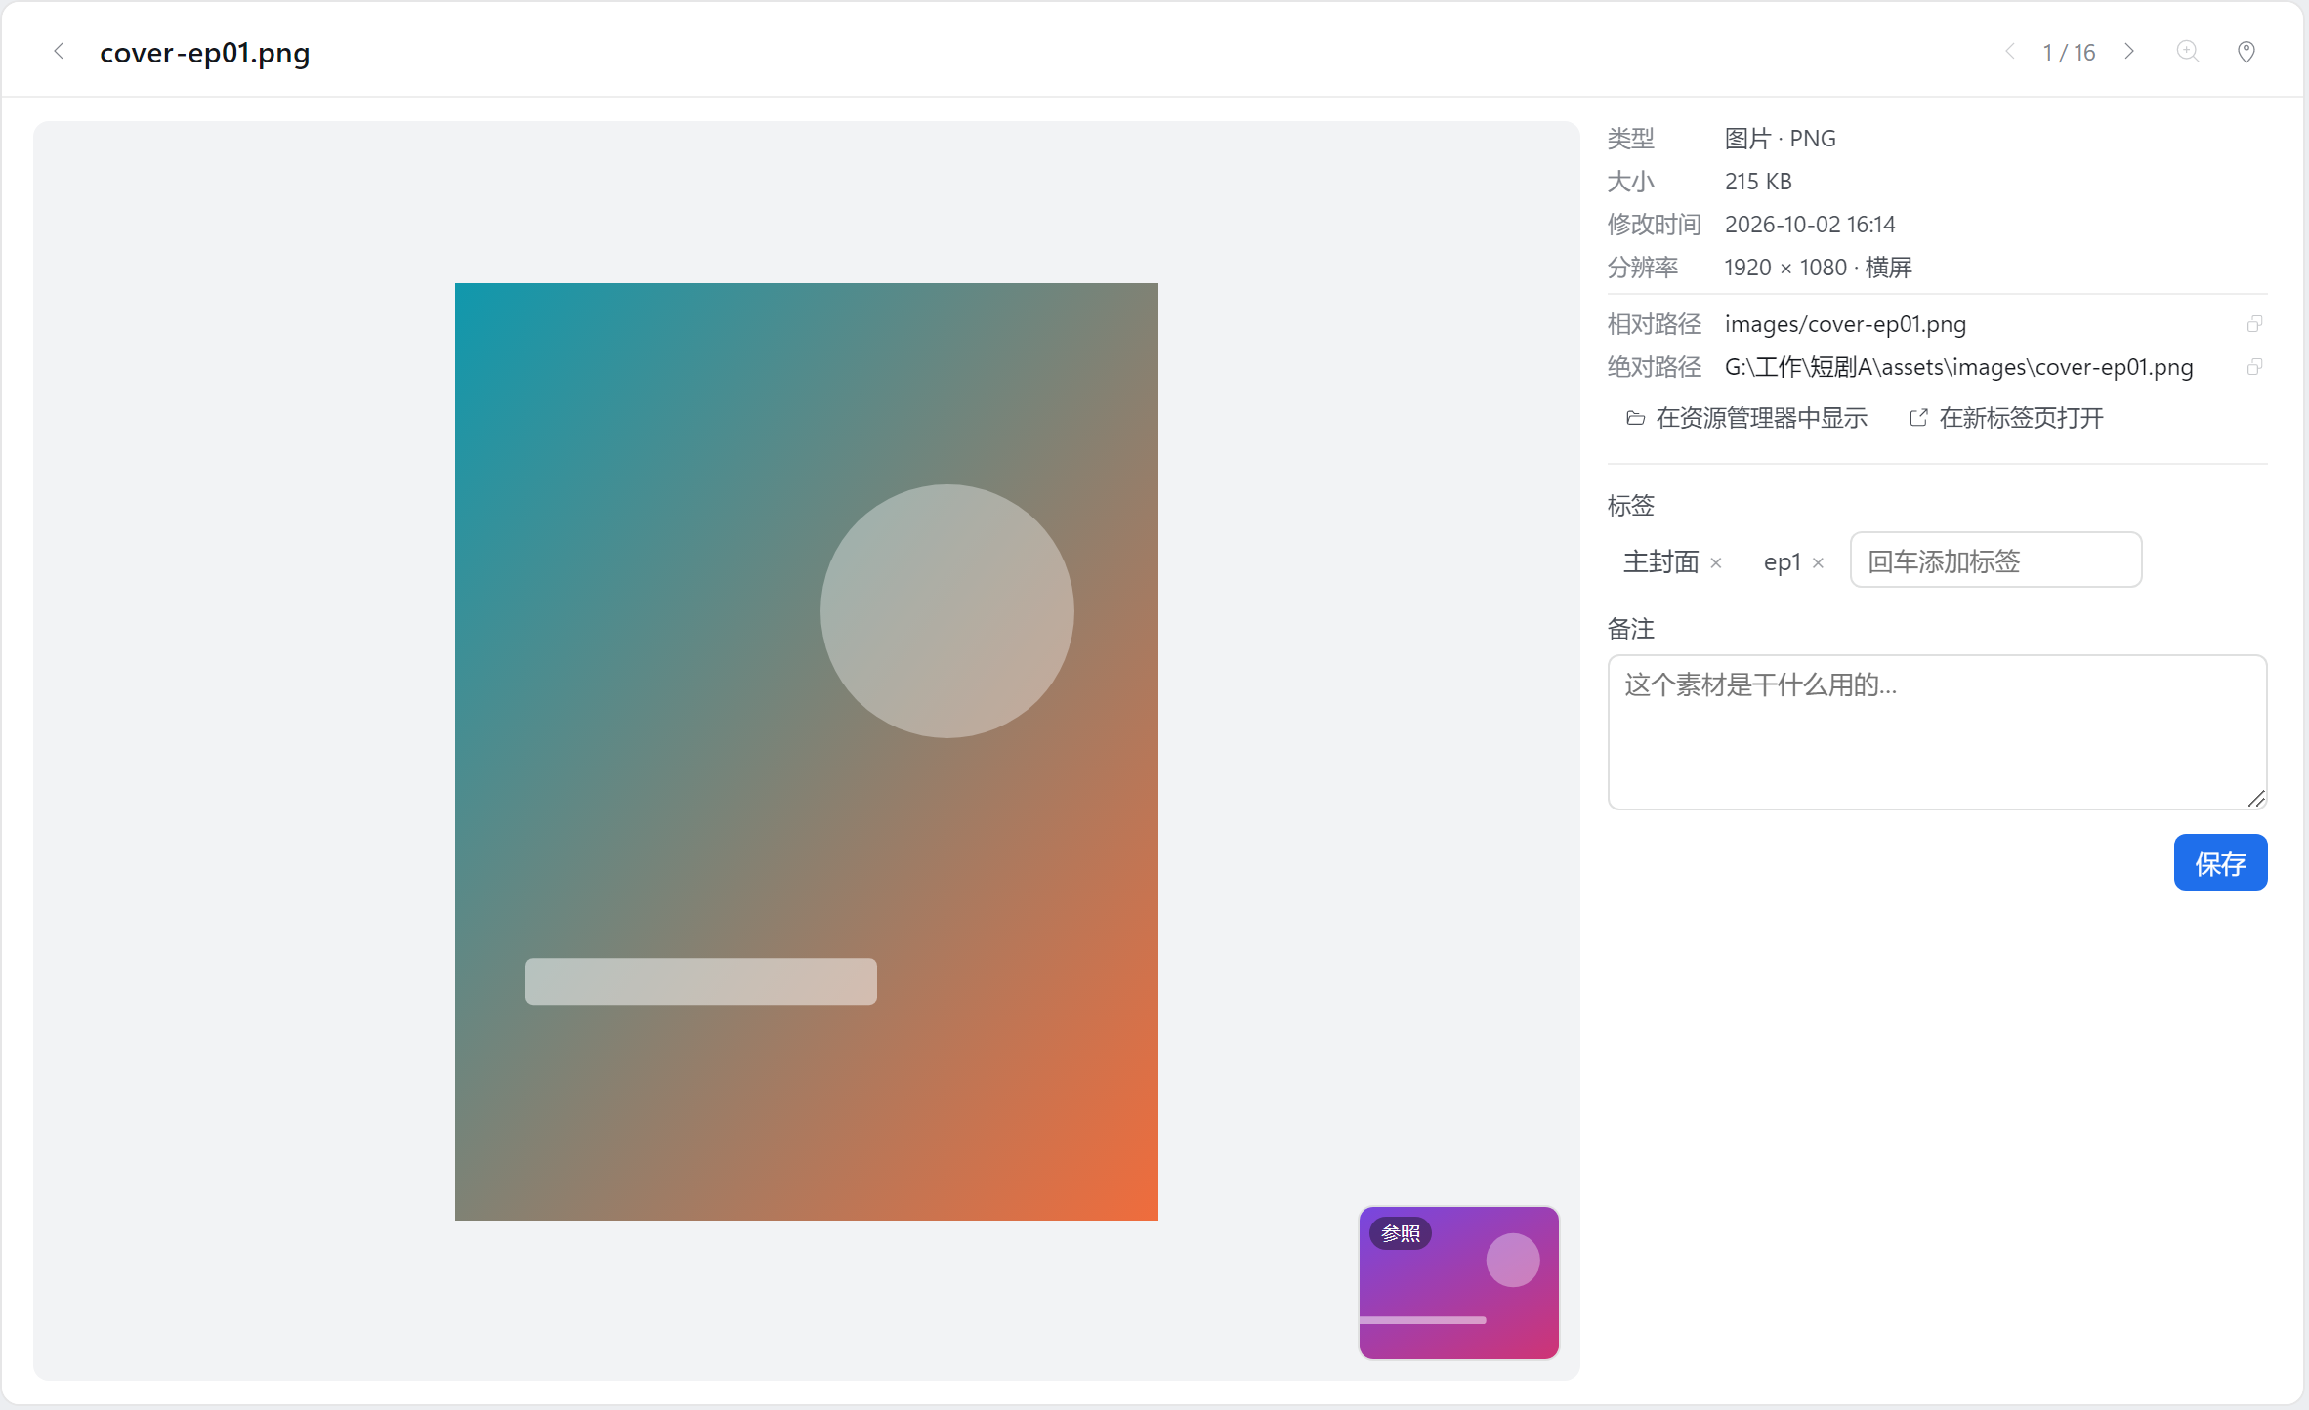Click the notes textarea resize handle

click(2255, 799)
